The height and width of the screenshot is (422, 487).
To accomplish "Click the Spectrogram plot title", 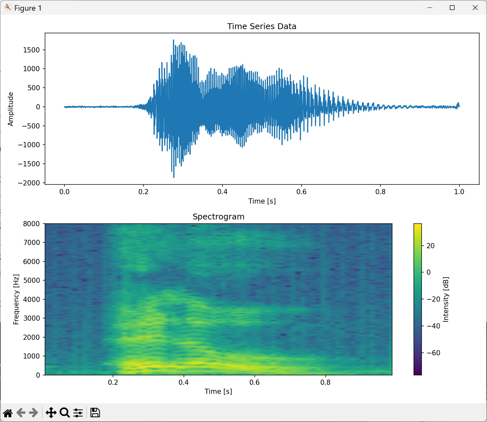I will 219,217.
